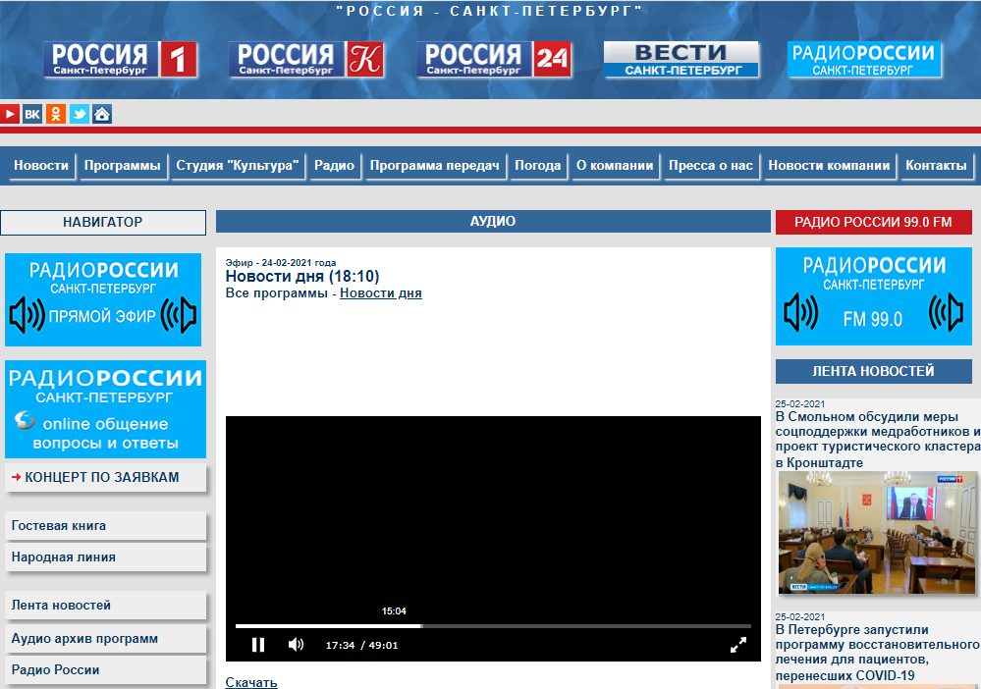This screenshot has height=689, width=981.
Task: Open Народная линия in sidebar
Action: 105,557
